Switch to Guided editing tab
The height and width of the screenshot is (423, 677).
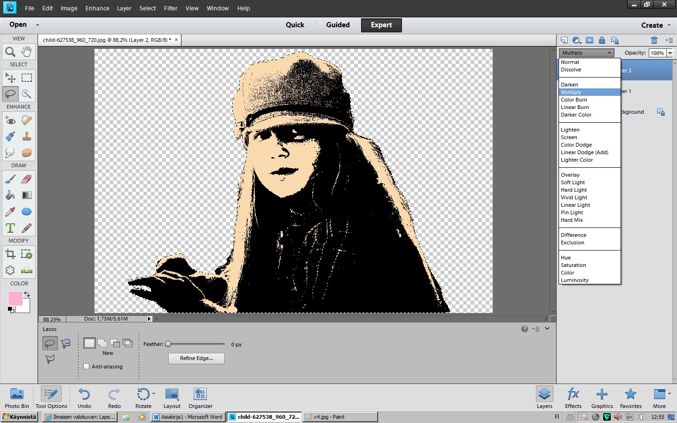coord(338,25)
